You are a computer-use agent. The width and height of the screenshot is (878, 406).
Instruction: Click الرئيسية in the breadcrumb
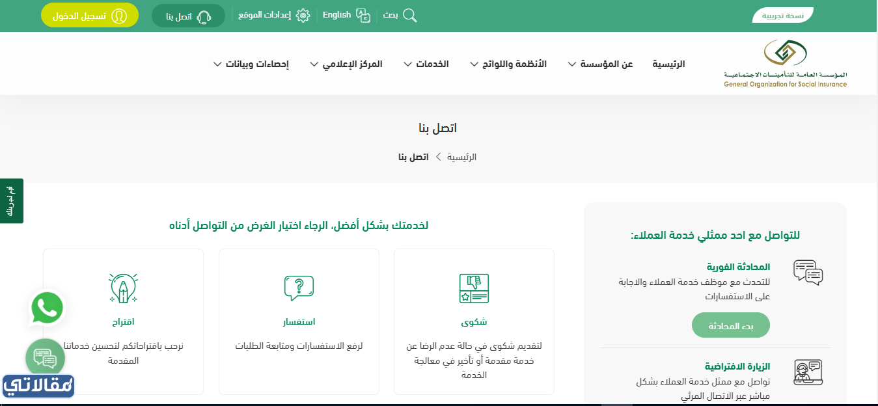pos(461,157)
